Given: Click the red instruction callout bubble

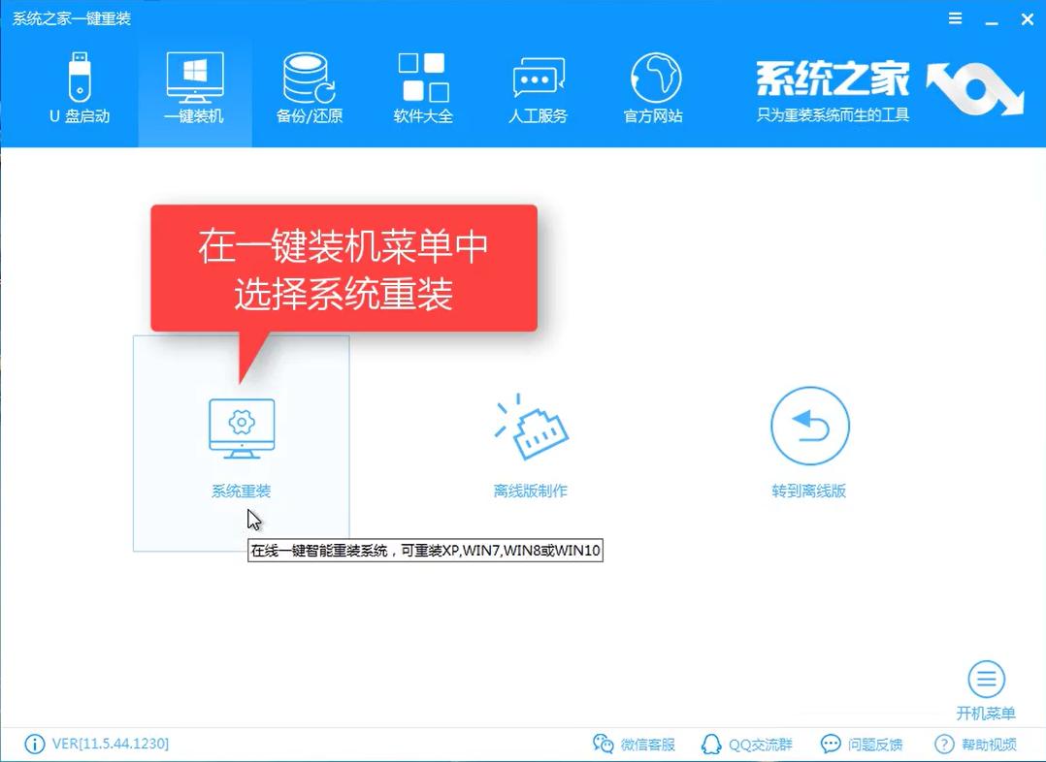Looking at the screenshot, I should pyautogui.click(x=343, y=269).
